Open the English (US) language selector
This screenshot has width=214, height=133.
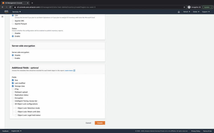pos(16,131)
